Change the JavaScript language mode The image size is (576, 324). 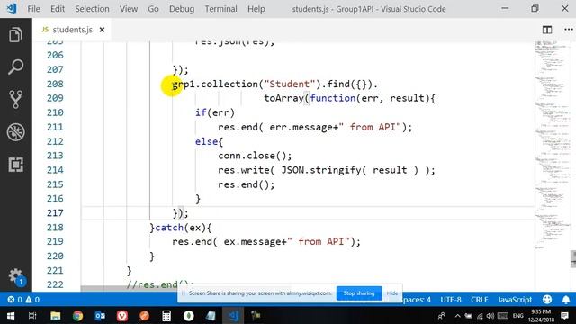515,300
